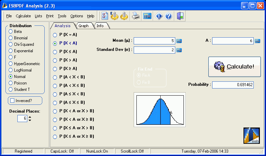Click the ESBPDF title bar application icon
Image resolution: width=266 pixels, height=156 pixels.
[x=4, y=5]
